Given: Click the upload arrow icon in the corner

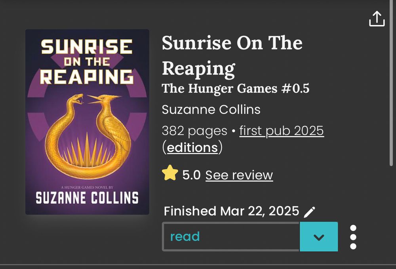Looking at the screenshot, I should pos(378,18).
